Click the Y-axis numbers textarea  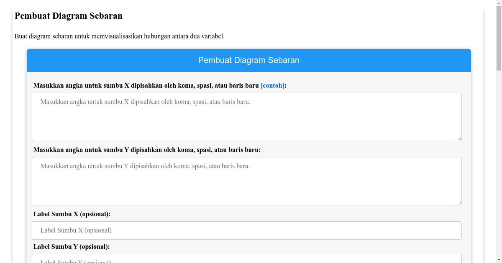click(246, 181)
